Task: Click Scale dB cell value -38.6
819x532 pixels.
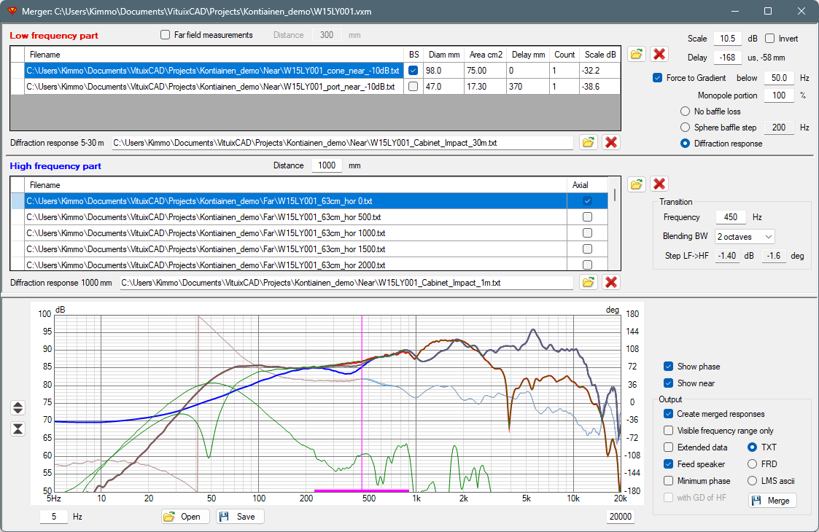Action: (x=601, y=87)
